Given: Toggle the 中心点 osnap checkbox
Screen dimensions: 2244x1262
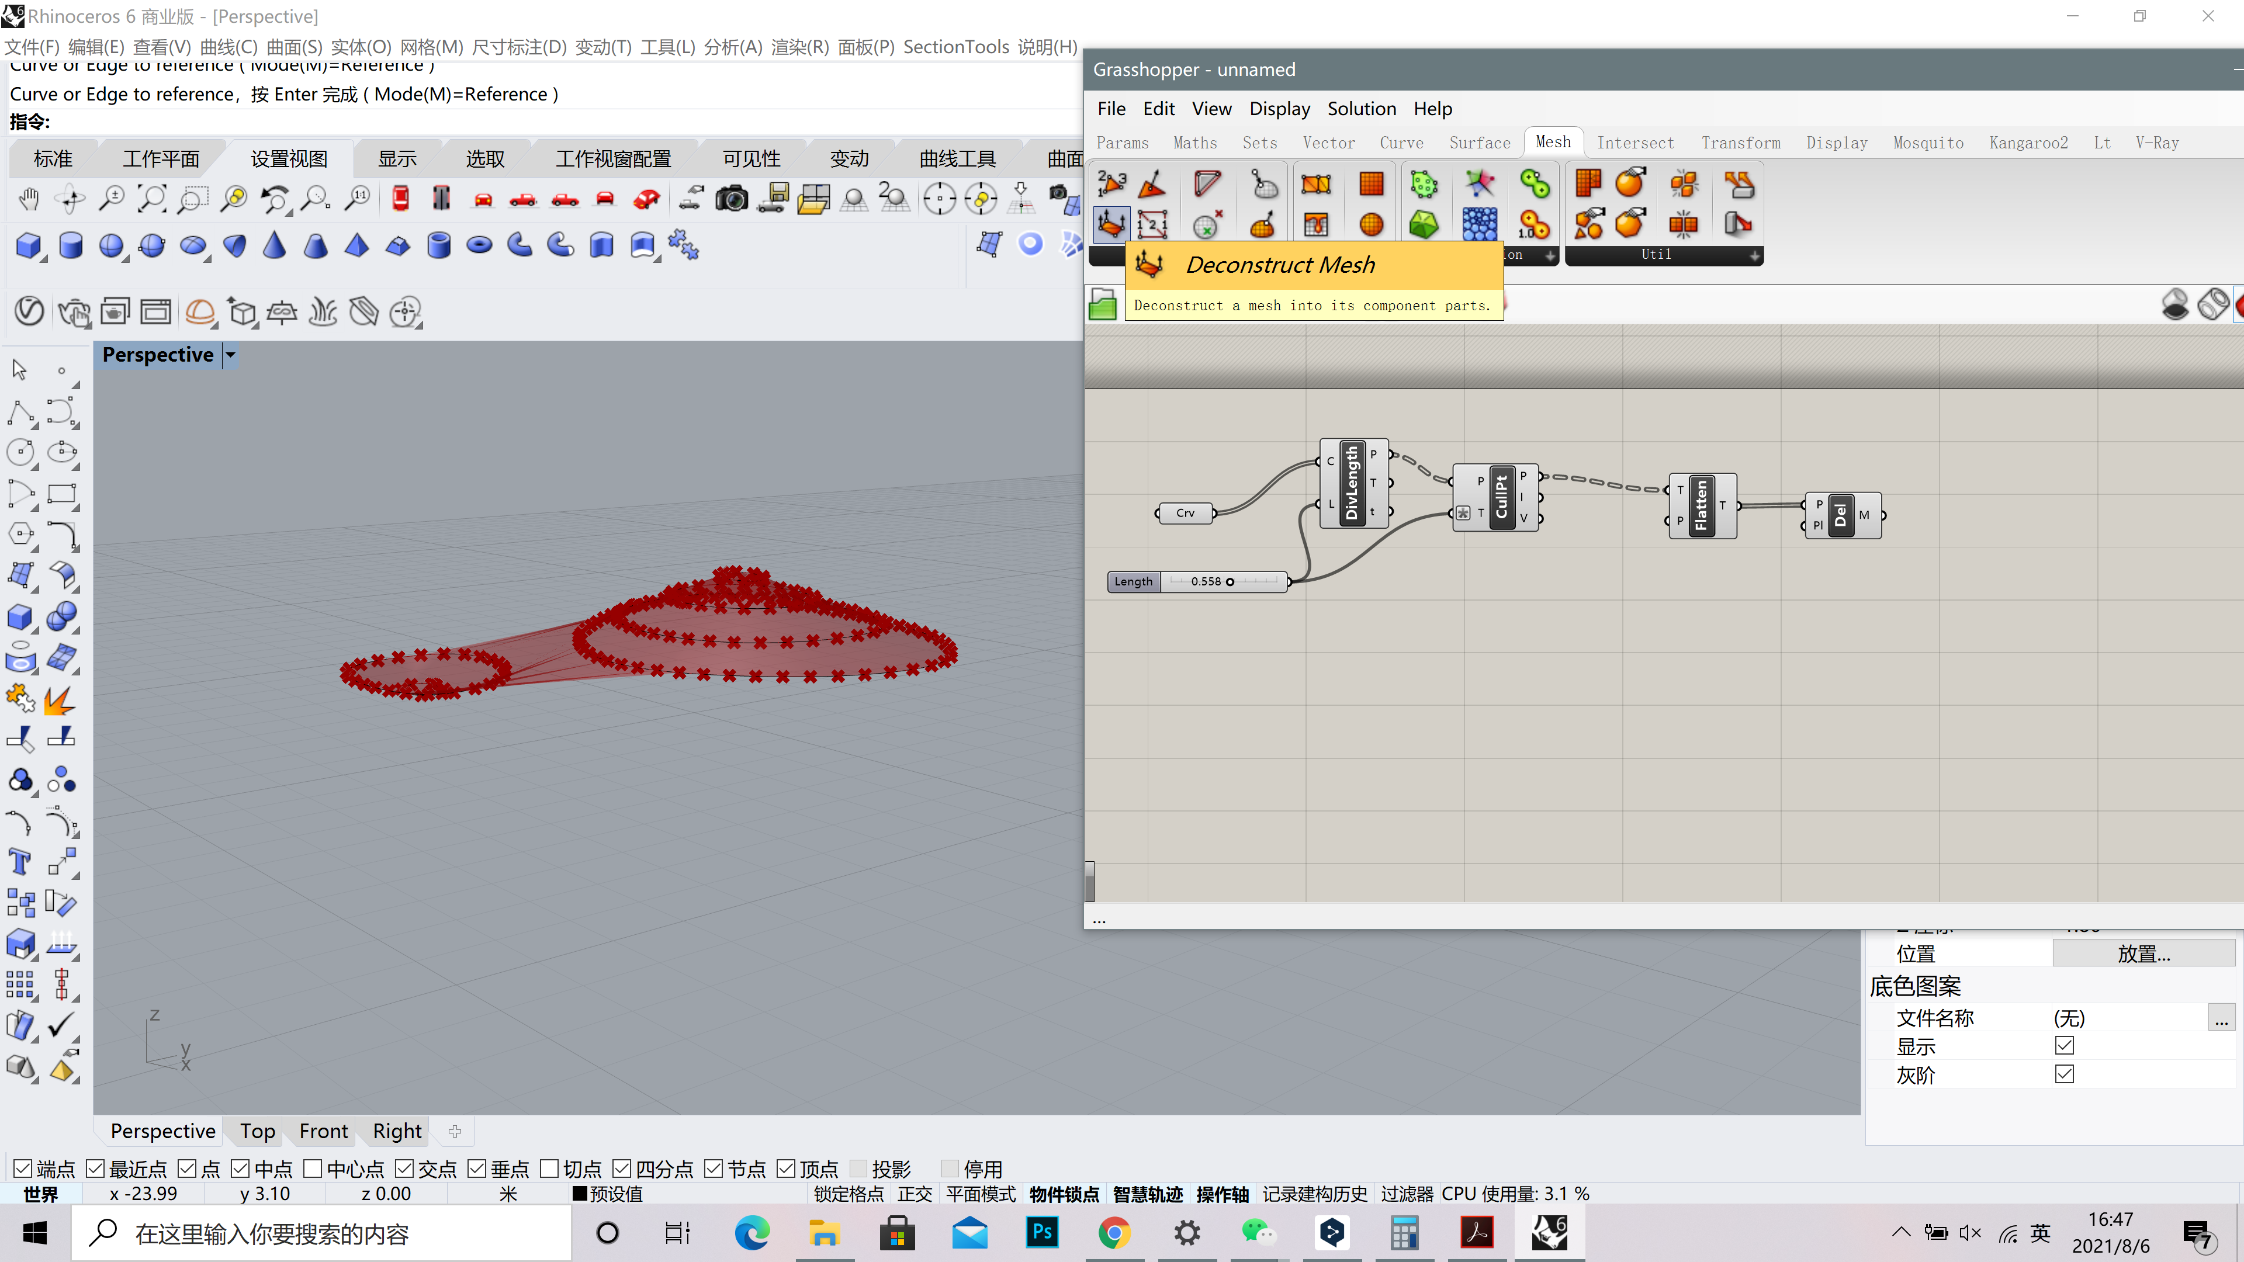Looking at the screenshot, I should point(313,1168).
